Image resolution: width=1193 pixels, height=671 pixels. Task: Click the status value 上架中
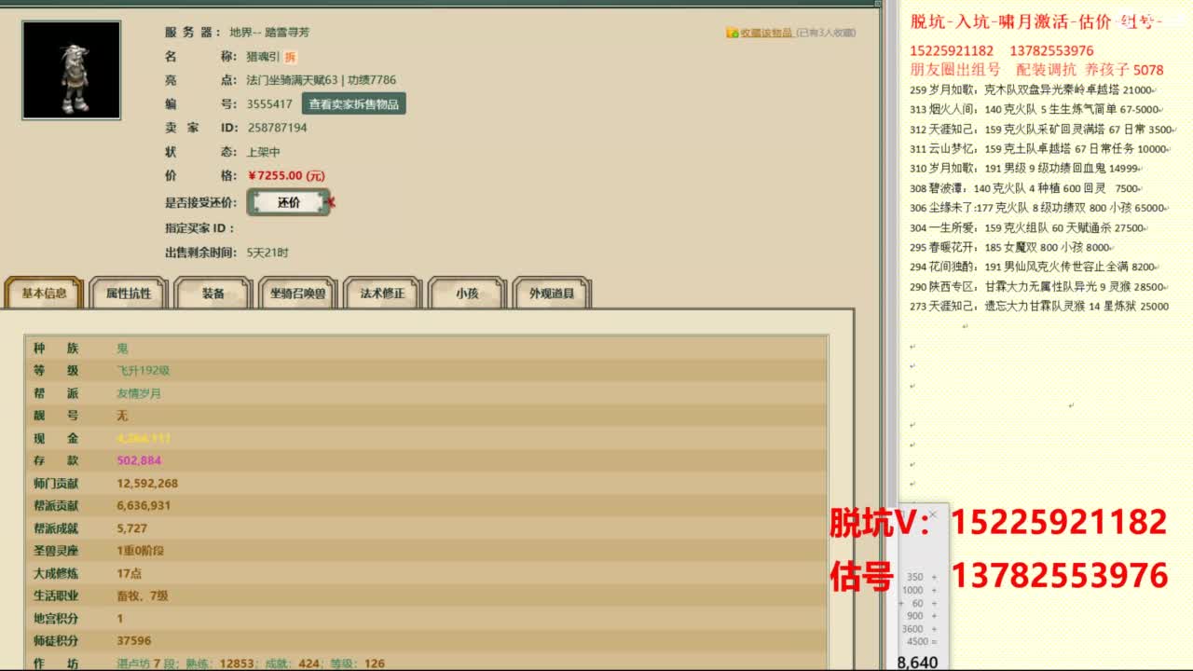tap(264, 152)
